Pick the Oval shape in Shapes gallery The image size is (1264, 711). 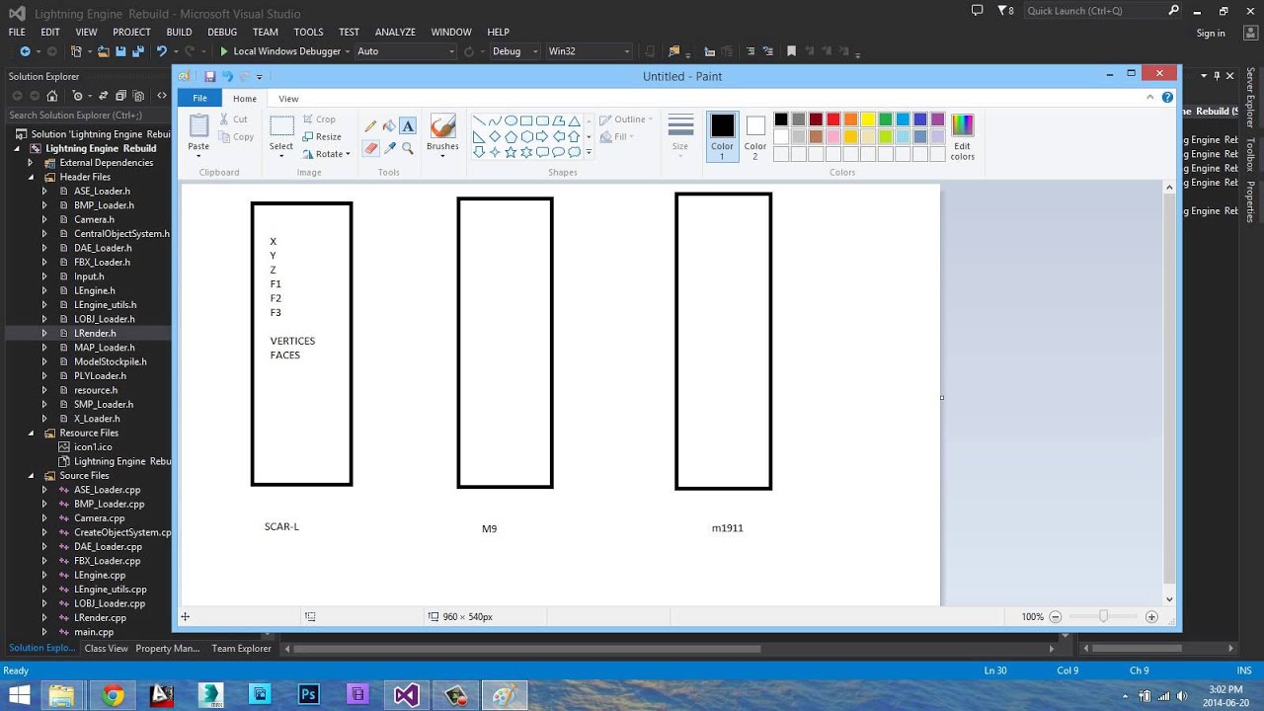click(511, 120)
